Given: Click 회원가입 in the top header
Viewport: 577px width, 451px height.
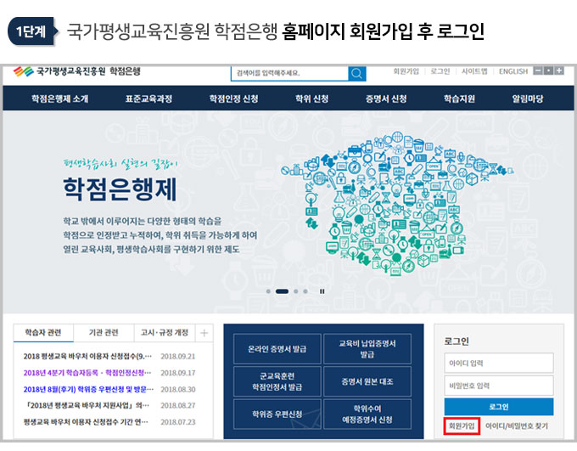Looking at the screenshot, I should click(406, 71).
